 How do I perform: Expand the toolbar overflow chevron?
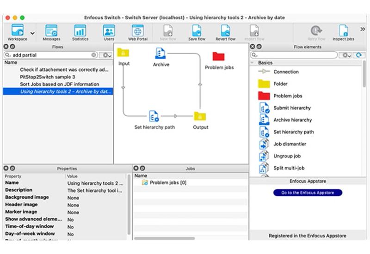[x=363, y=30]
